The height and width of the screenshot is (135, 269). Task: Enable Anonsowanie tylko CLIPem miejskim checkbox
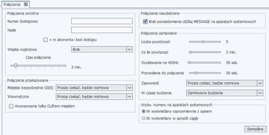tap(11, 106)
